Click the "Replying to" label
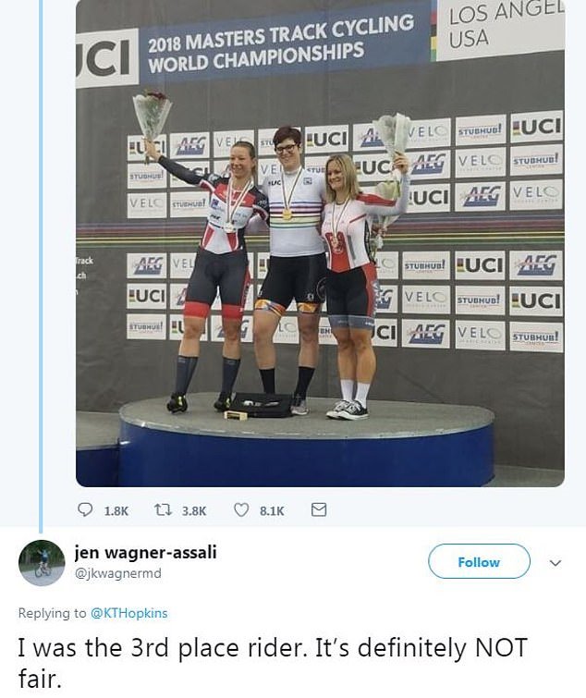The image size is (586, 698). point(51,614)
